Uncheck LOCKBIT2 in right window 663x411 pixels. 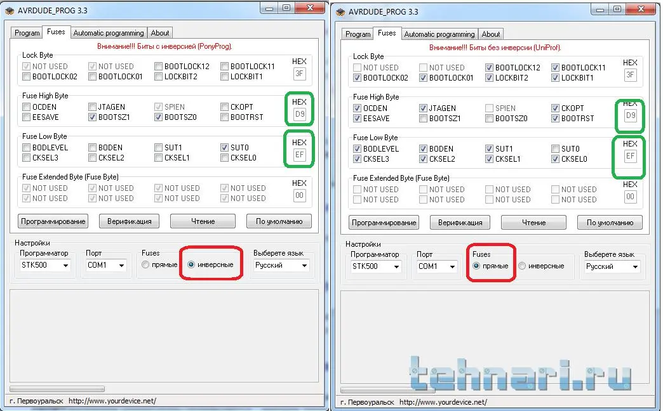489,78
